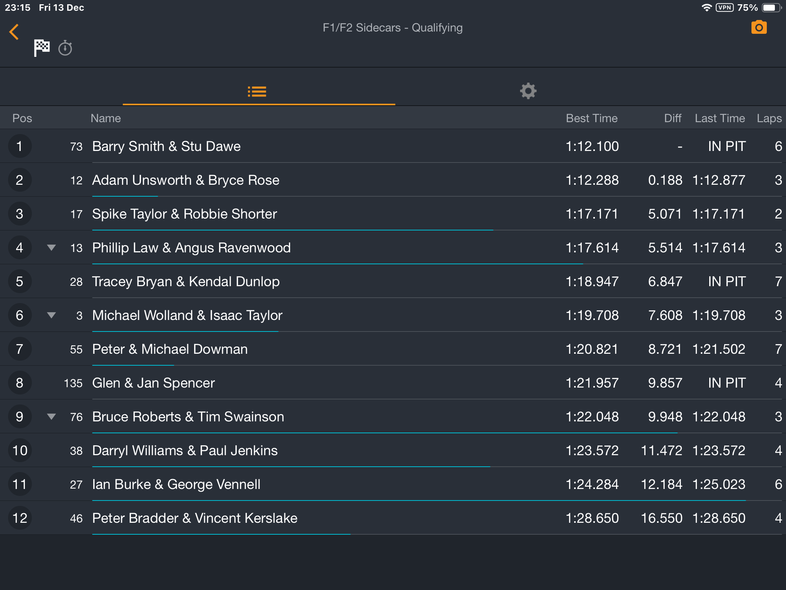
Task: Select Phillip Law & Angus Ravenwood
Action: tap(192, 248)
